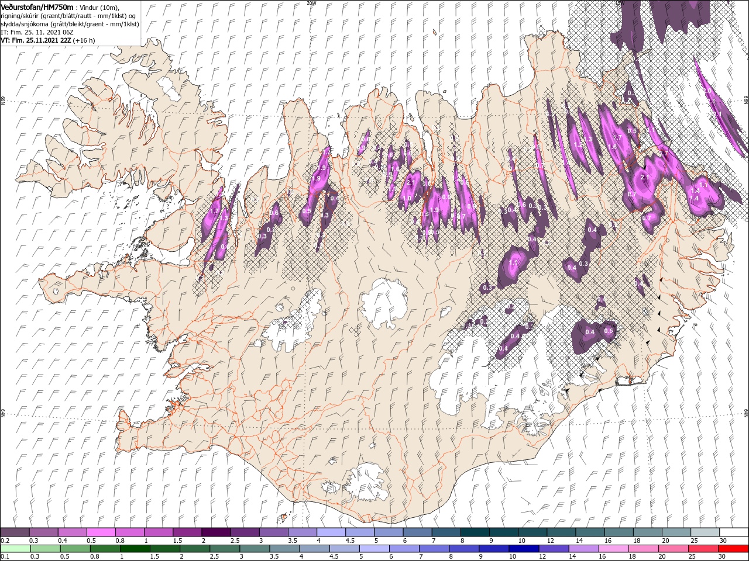The width and height of the screenshot is (749, 561).
Task: Select the dark teal 8 mm snow swatch
Action: pyautogui.click(x=475, y=532)
